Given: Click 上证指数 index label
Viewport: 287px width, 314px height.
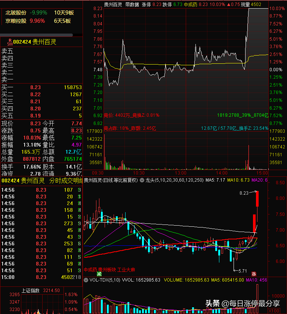Looking at the screenshot, I should [31, 291].
